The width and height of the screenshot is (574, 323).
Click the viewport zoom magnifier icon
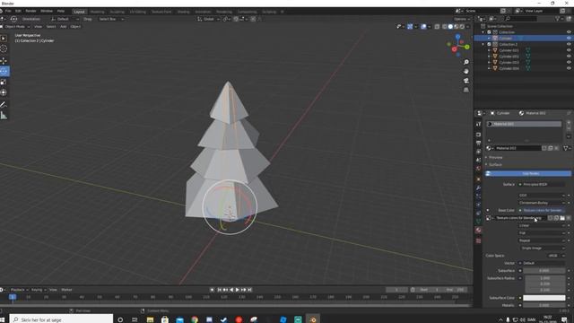[x=466, y=62]
